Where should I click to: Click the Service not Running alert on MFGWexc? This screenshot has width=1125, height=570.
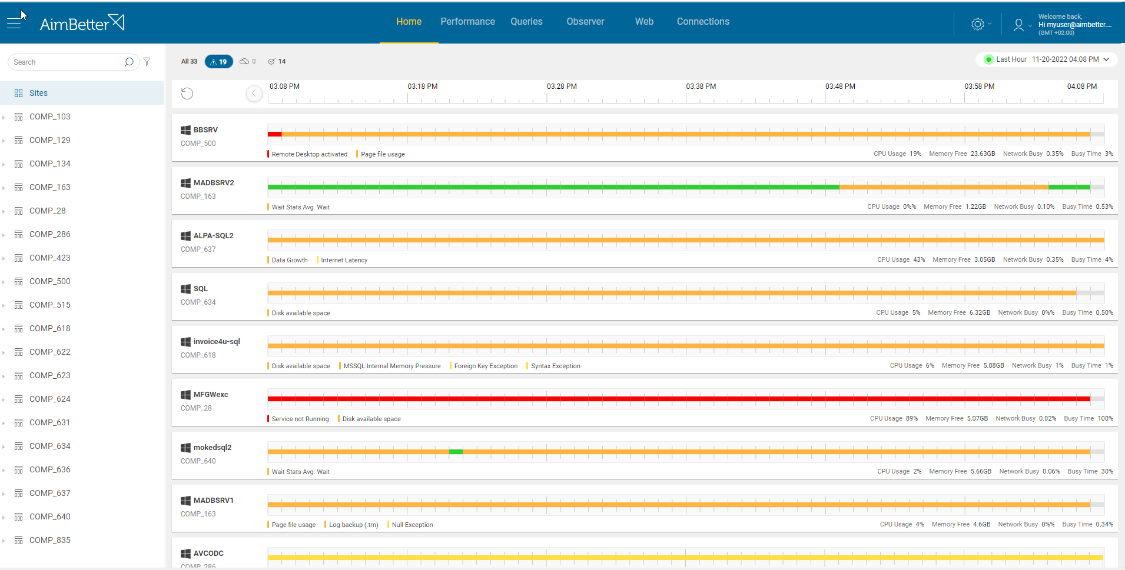(x=299, y=419)
